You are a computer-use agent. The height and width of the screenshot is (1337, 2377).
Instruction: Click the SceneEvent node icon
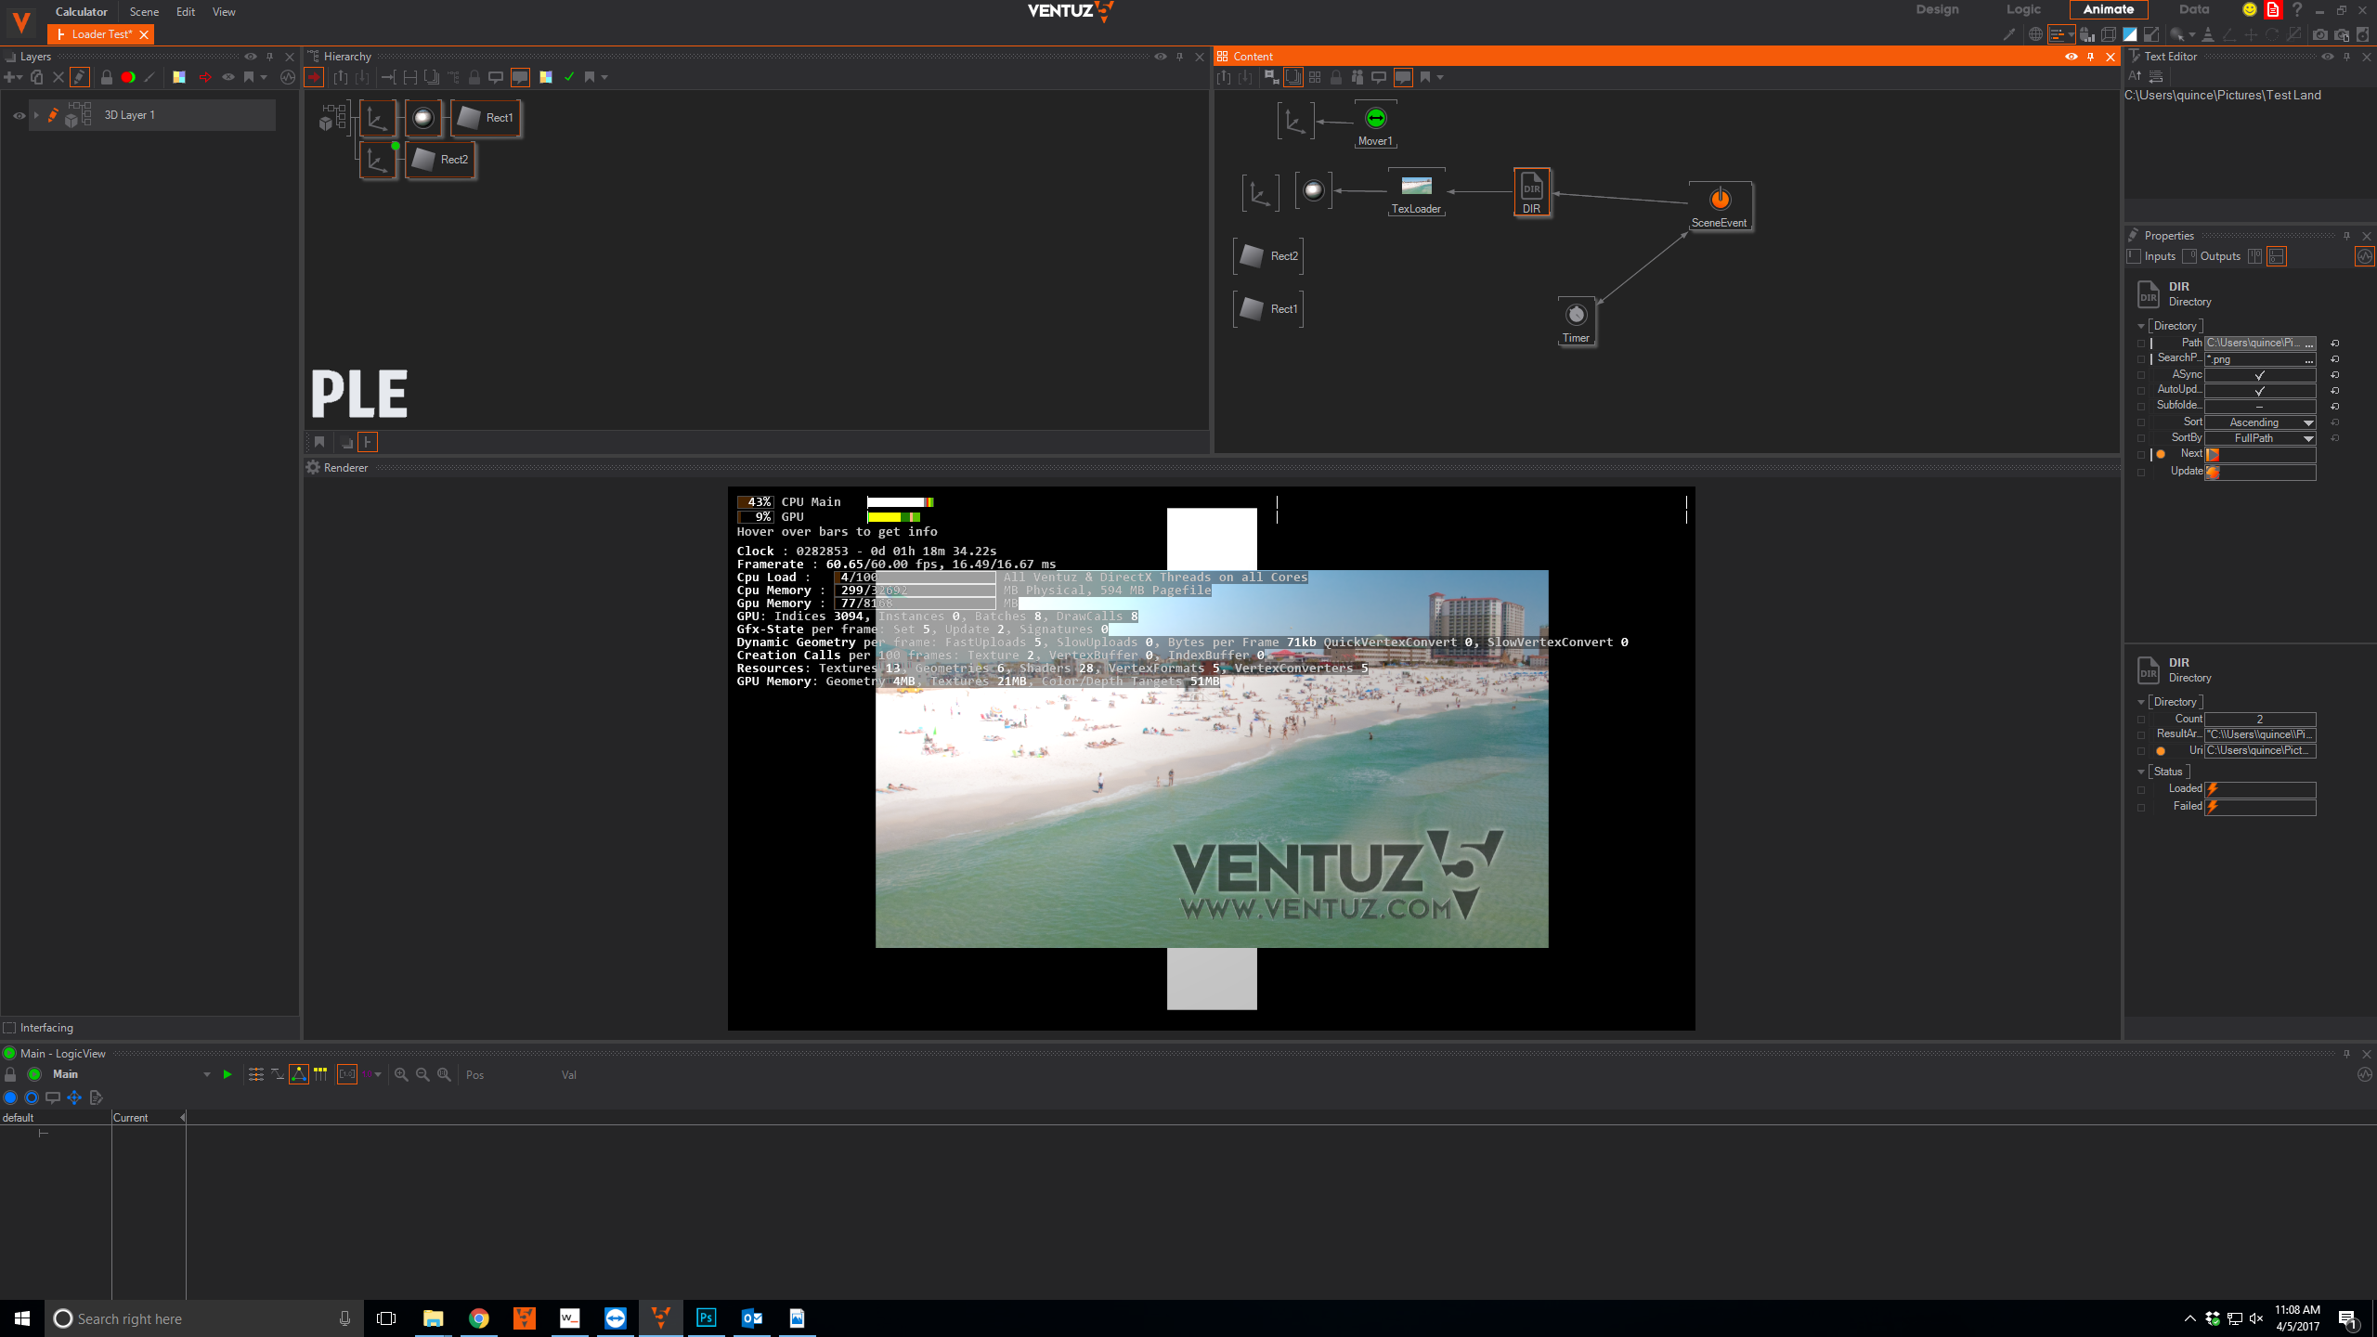pos(1720,199)
